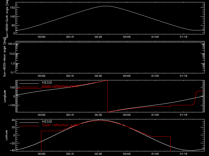Click the 100 tick on the Longitude axis
This screenshot has width=209, height=156.
[12, 87]
